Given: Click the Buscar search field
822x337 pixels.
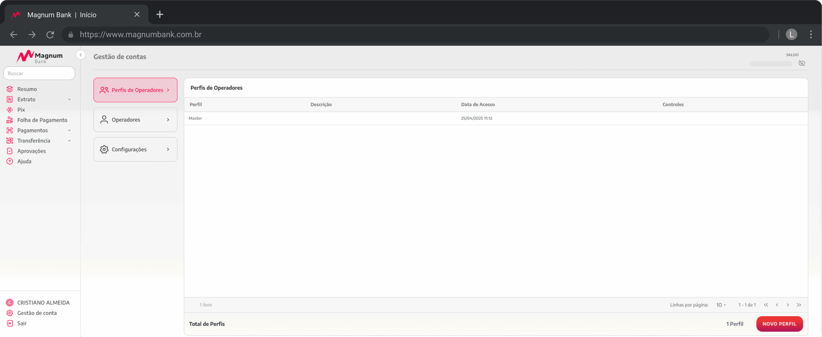Looking at the screenshot, I should coord(39,73).
